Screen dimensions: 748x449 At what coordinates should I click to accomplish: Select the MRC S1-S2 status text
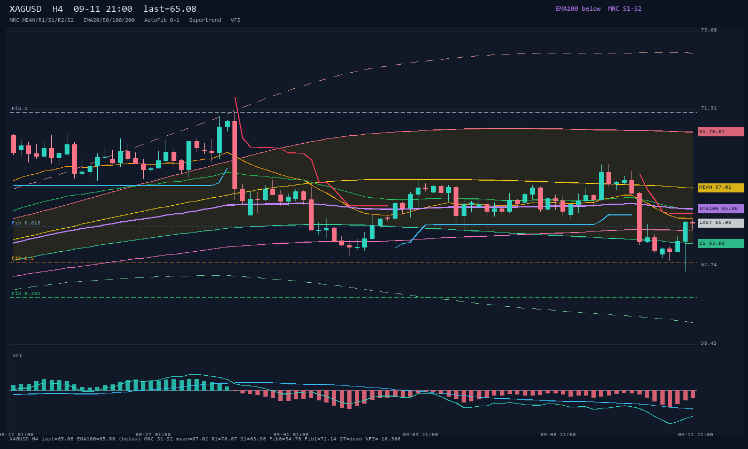(x=625, y=9)
